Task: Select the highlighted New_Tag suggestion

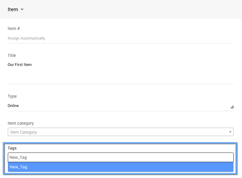Action: click(120, 167)
